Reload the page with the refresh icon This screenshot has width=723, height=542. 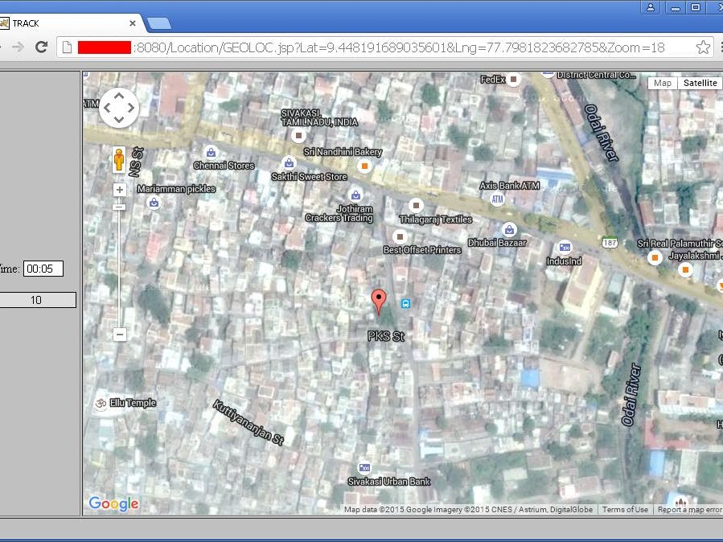[42, 47]
